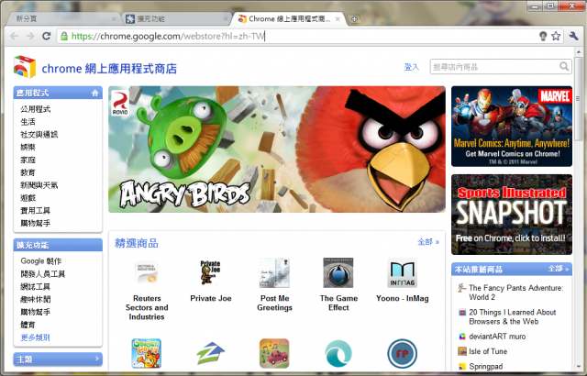The image size is (587, 376).
Task: Open the music car app icon
Action: coord(274,353)
